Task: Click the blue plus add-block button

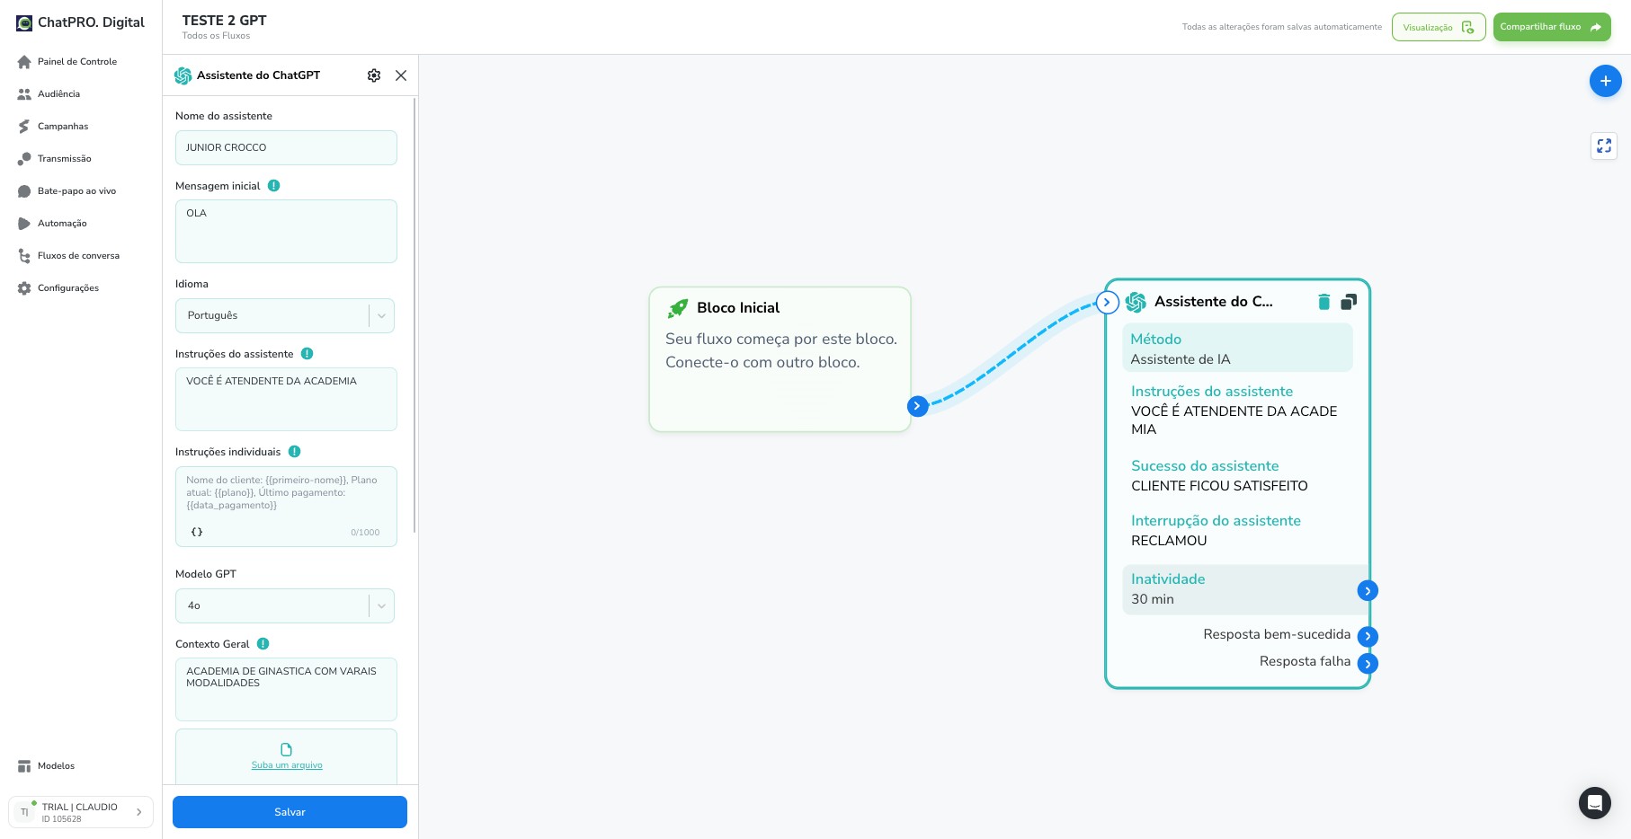Action: (x=1605, y=81)
